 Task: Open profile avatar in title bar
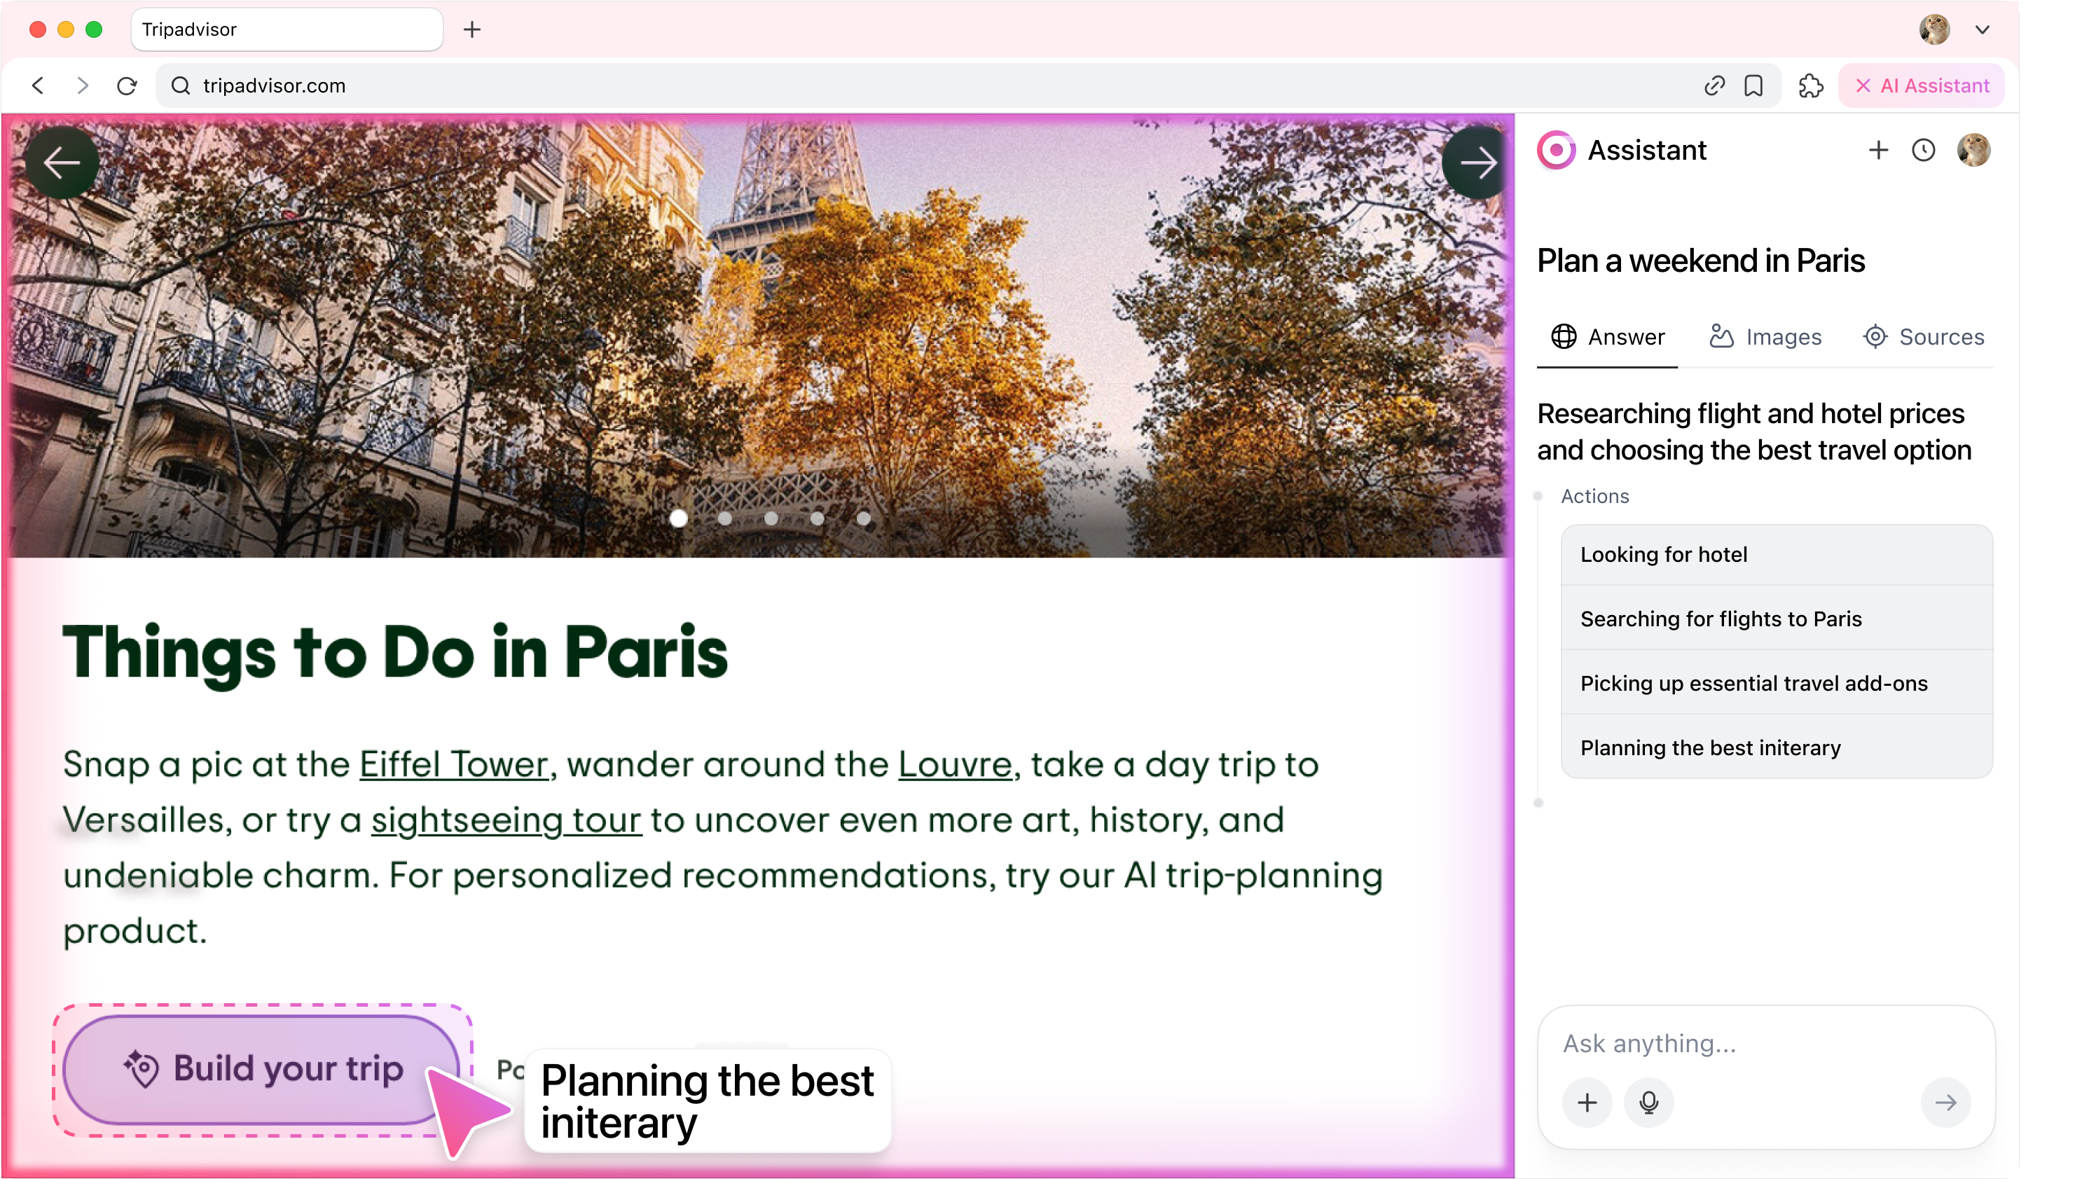coord(1934,29)
